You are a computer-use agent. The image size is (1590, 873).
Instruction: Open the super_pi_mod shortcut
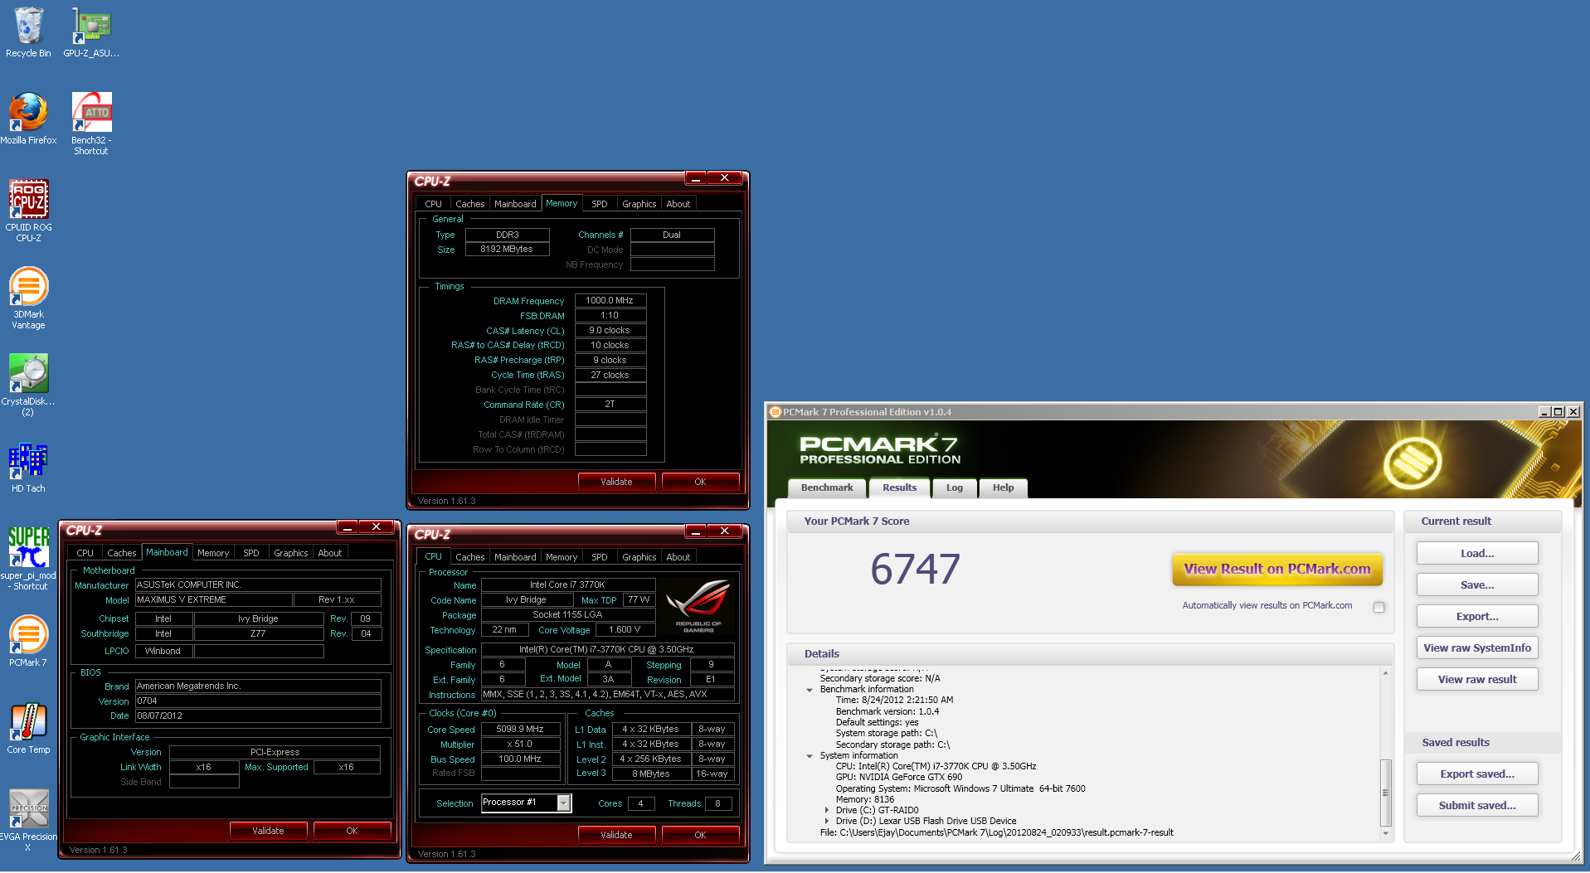click(x=28, y=559)
